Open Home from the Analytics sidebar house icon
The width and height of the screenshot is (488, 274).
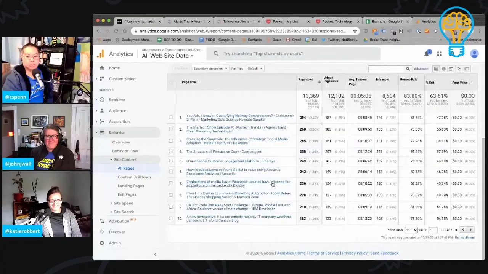102,68
